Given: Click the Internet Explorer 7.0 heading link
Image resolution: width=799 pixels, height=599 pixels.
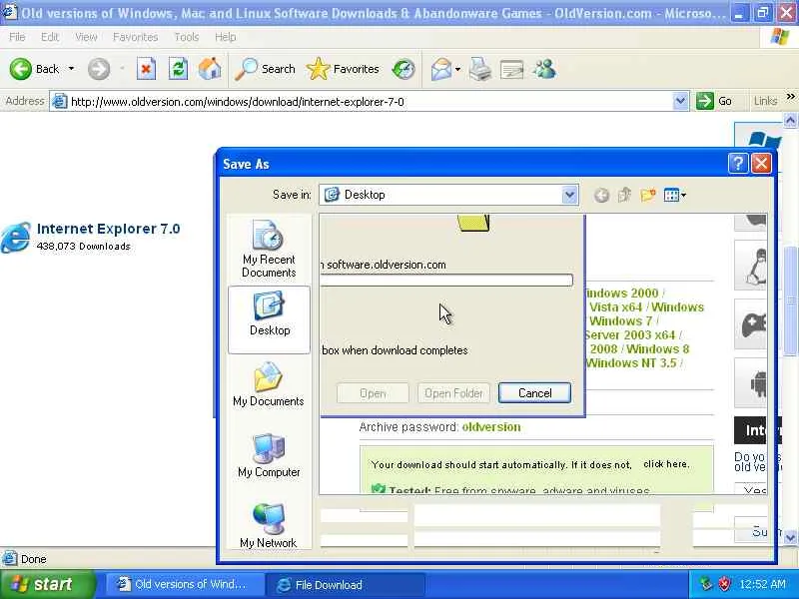Looking at the screenshot, I should coord(108,229).
